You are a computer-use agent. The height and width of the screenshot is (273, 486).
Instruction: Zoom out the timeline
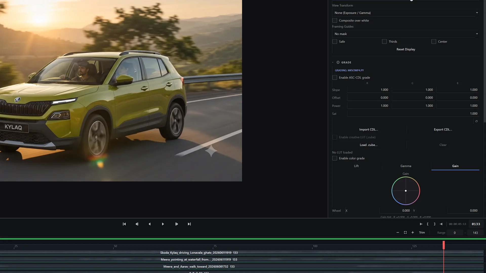point(398,233)
